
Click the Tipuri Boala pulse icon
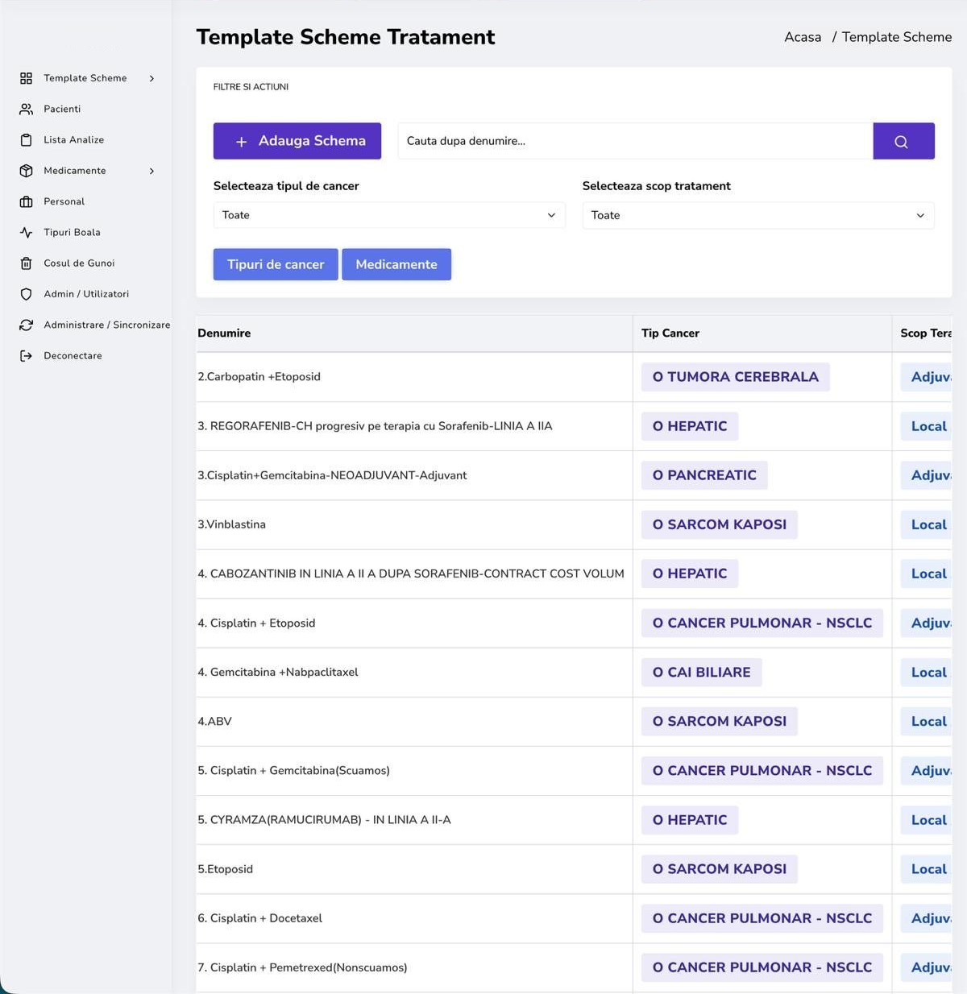click(x=26, y=233)
